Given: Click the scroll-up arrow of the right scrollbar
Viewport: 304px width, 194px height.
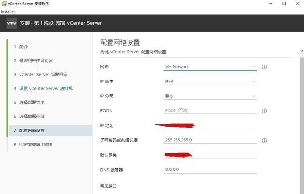Looking at the screenshot, I should pyautogui.click(x=302, y=51).
